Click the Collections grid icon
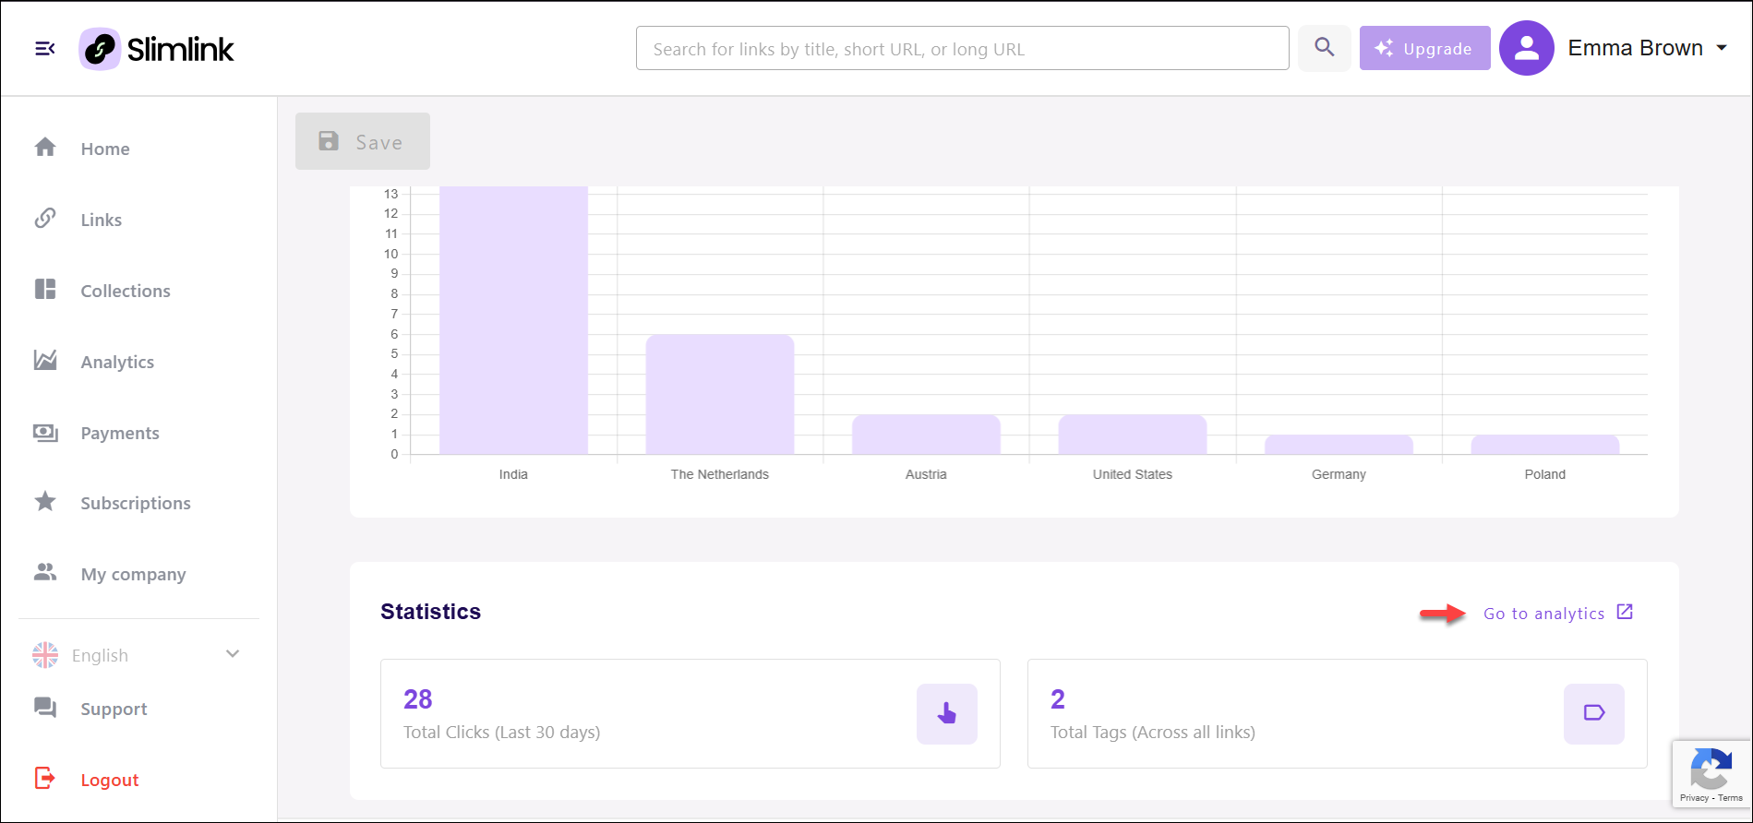 45,289
